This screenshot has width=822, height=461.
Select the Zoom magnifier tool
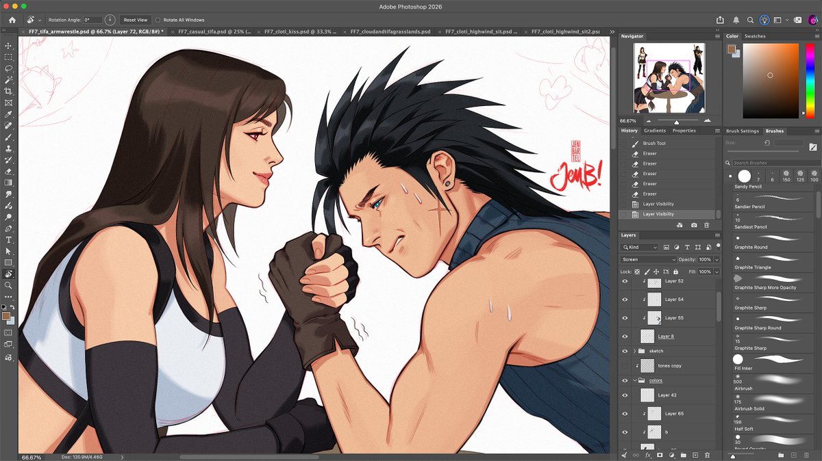point(9,285)
